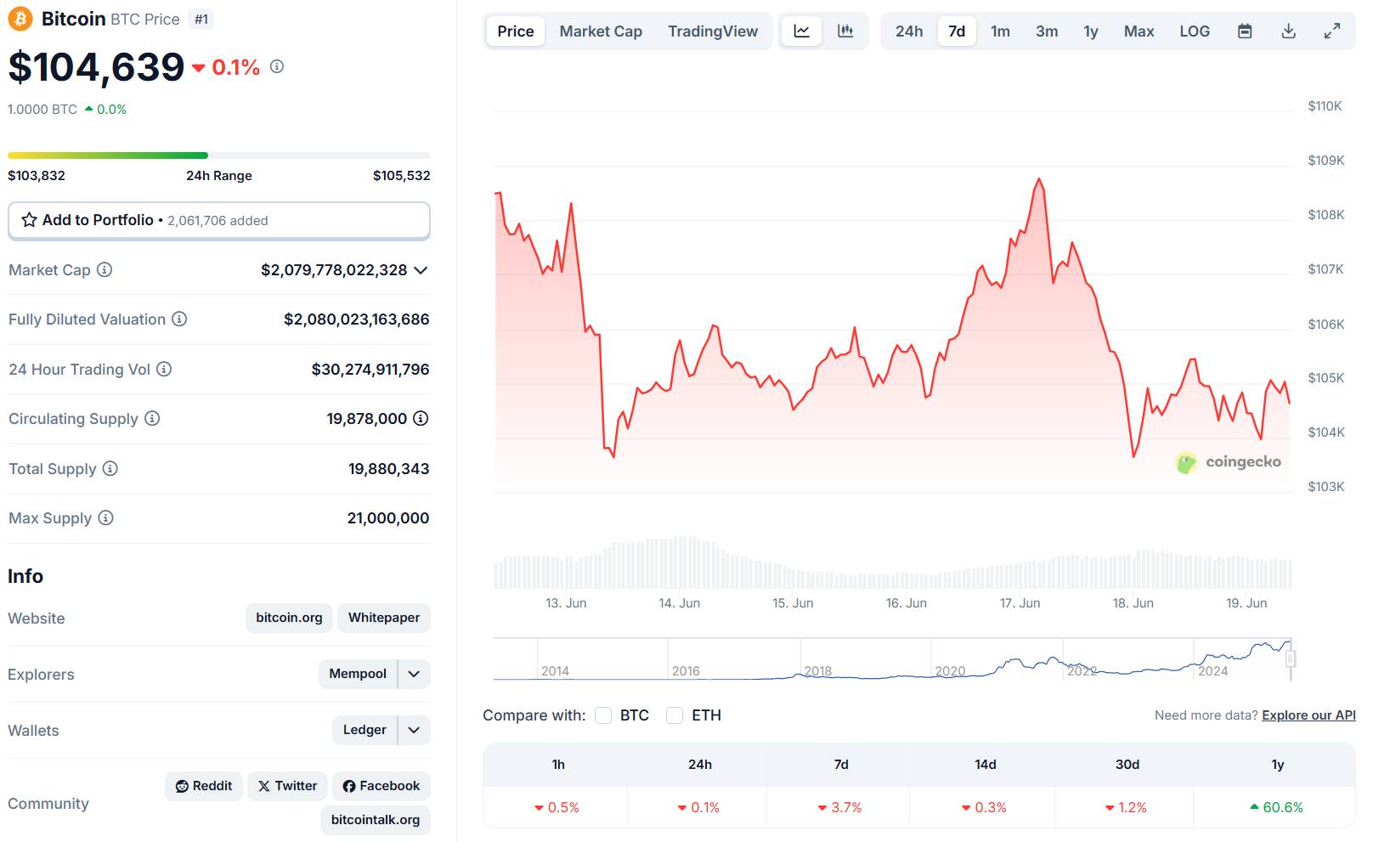The height and width of the screenshot is (842, 1373).
Task: Open the TradingView tab
Action: [713, 31]
